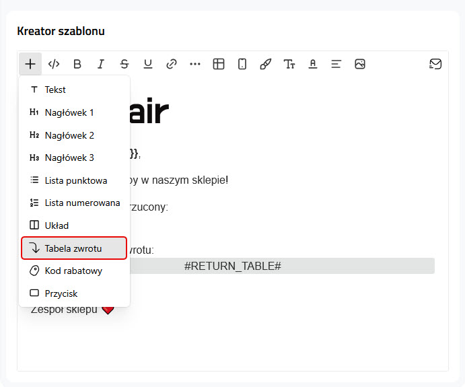Insert an image via picture icon

pos(360,64)
